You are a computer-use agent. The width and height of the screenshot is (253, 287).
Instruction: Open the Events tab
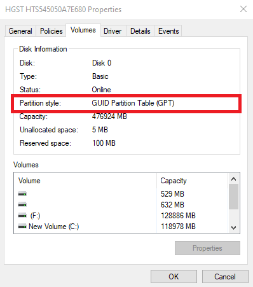(168, 31)
